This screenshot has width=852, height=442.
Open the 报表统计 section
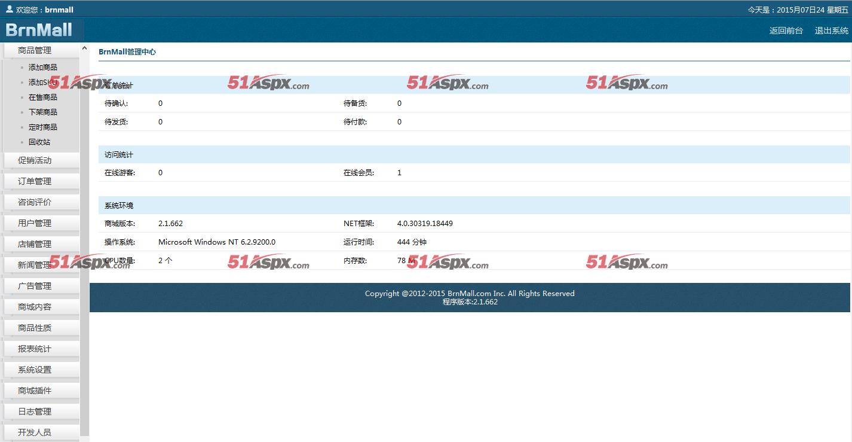35,349
